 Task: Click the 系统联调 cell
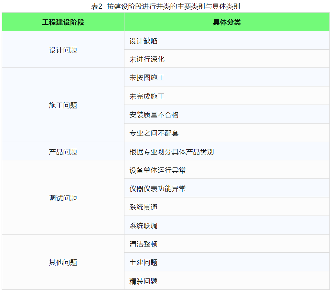pos(144,226)
